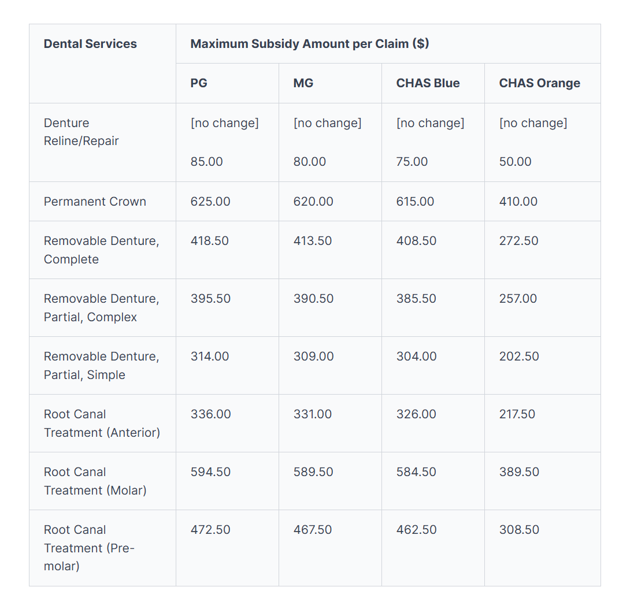This screenshot has width=619, height=598.
Task: Click Removable Denture, Partial, Simple label
Action: 101,365
